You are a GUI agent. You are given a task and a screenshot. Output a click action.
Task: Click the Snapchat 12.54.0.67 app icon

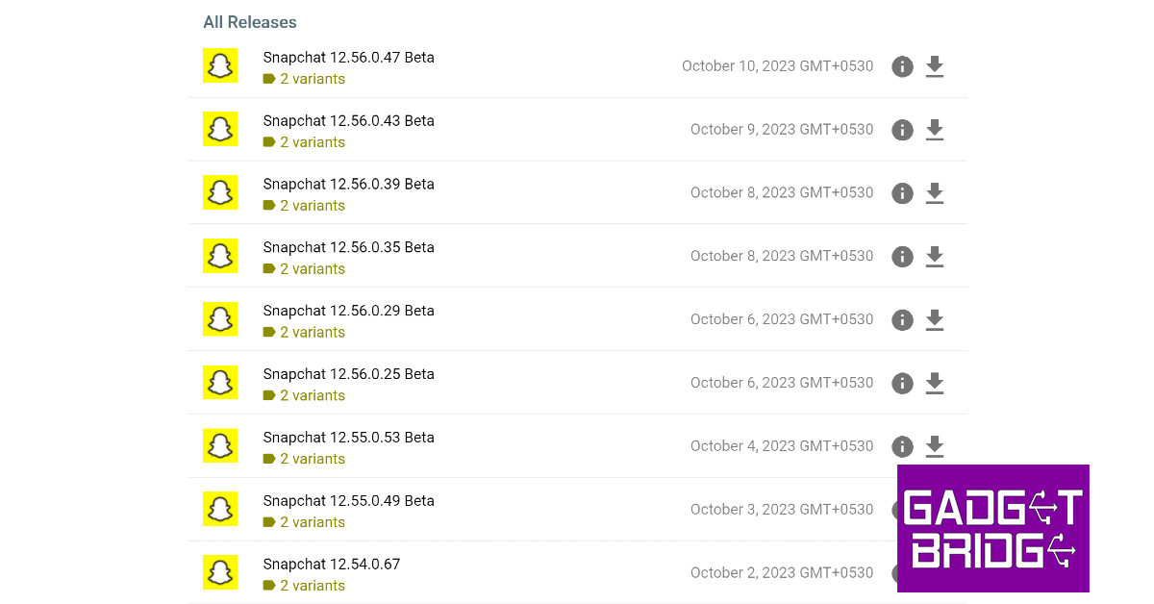click(x=220, y=573)
